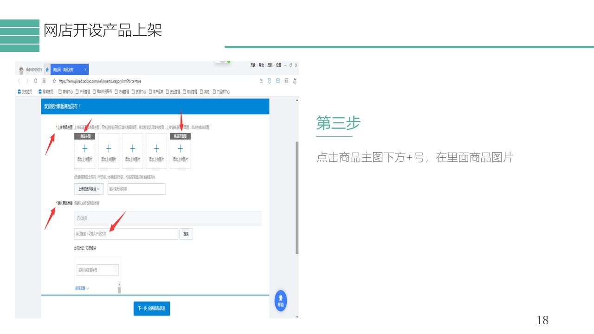
Task: Click the browser forward arrow
Action: point(27,81)
